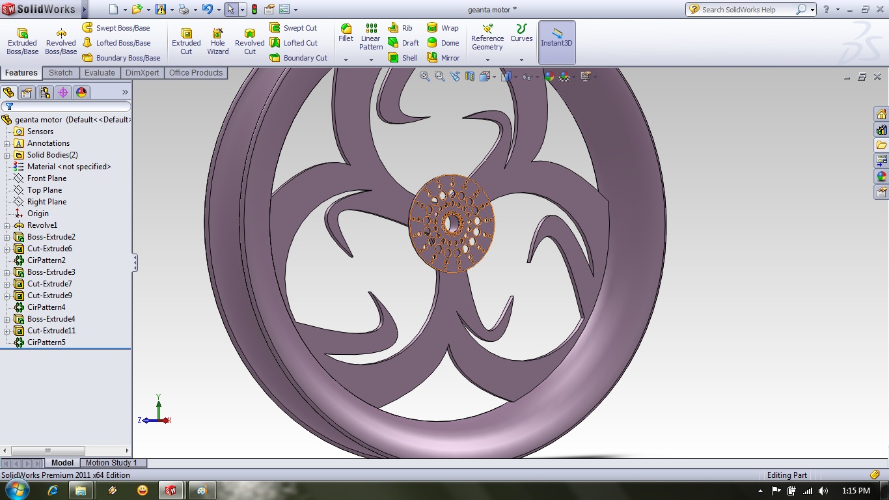Image resolution: width=889 pixels, height=500 pixels.
Task: Open the Hole Wizard
Action: coord(218,42)
